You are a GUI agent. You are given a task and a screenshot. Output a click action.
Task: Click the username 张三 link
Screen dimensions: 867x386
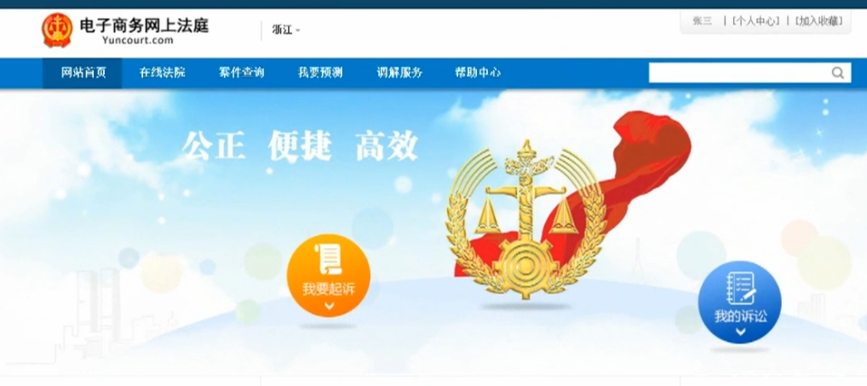703,21
